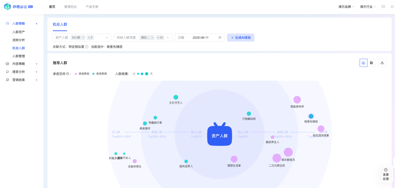Select the 脆皮养生人 bubble
The height and width of the screenshot is (188, 395).
[272, 137]
